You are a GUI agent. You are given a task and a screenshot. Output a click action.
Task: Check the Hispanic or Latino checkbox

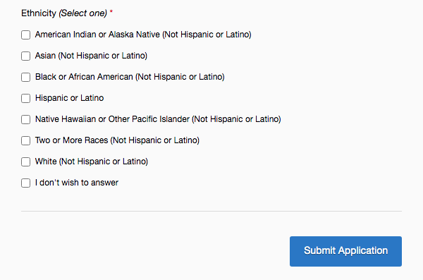[x=25, y=98]
